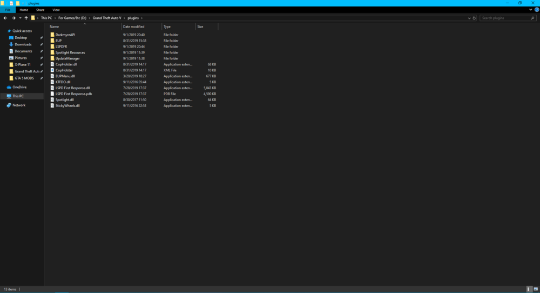Select Quick access in the navigation pane
This screenshot has width=540, height=293.
click(22, 31)
